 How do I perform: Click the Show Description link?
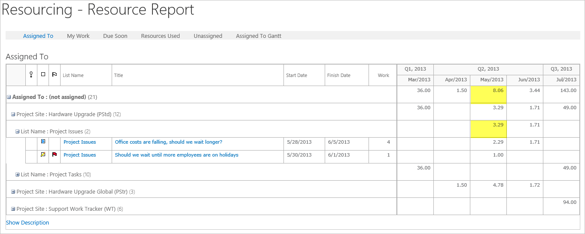27,223
